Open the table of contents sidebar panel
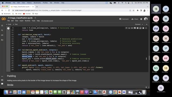This screenshot has width=172, height=97. [x=2, y=26]
